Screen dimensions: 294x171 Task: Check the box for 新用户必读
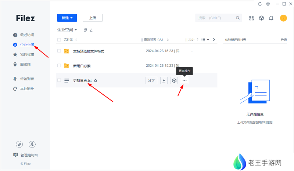point(59,65)
